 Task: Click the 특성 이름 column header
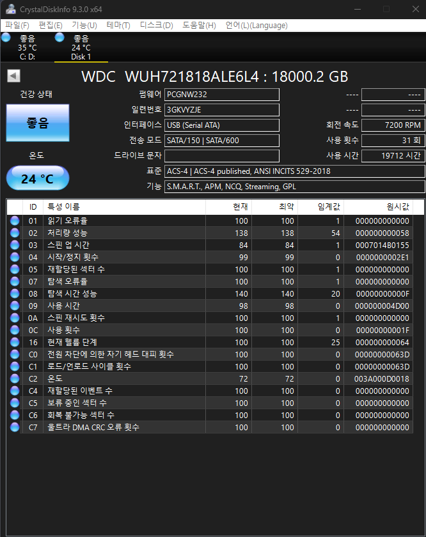pos(124,207)
